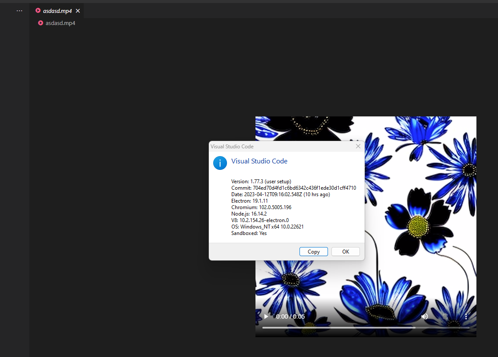Select the blue info icon in the dialog
Viewport: 498px width, 357px height.
pyautogui.click(x=220, y=163)
